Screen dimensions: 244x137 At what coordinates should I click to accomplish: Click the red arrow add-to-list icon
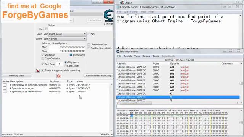[x=37, y=71]
